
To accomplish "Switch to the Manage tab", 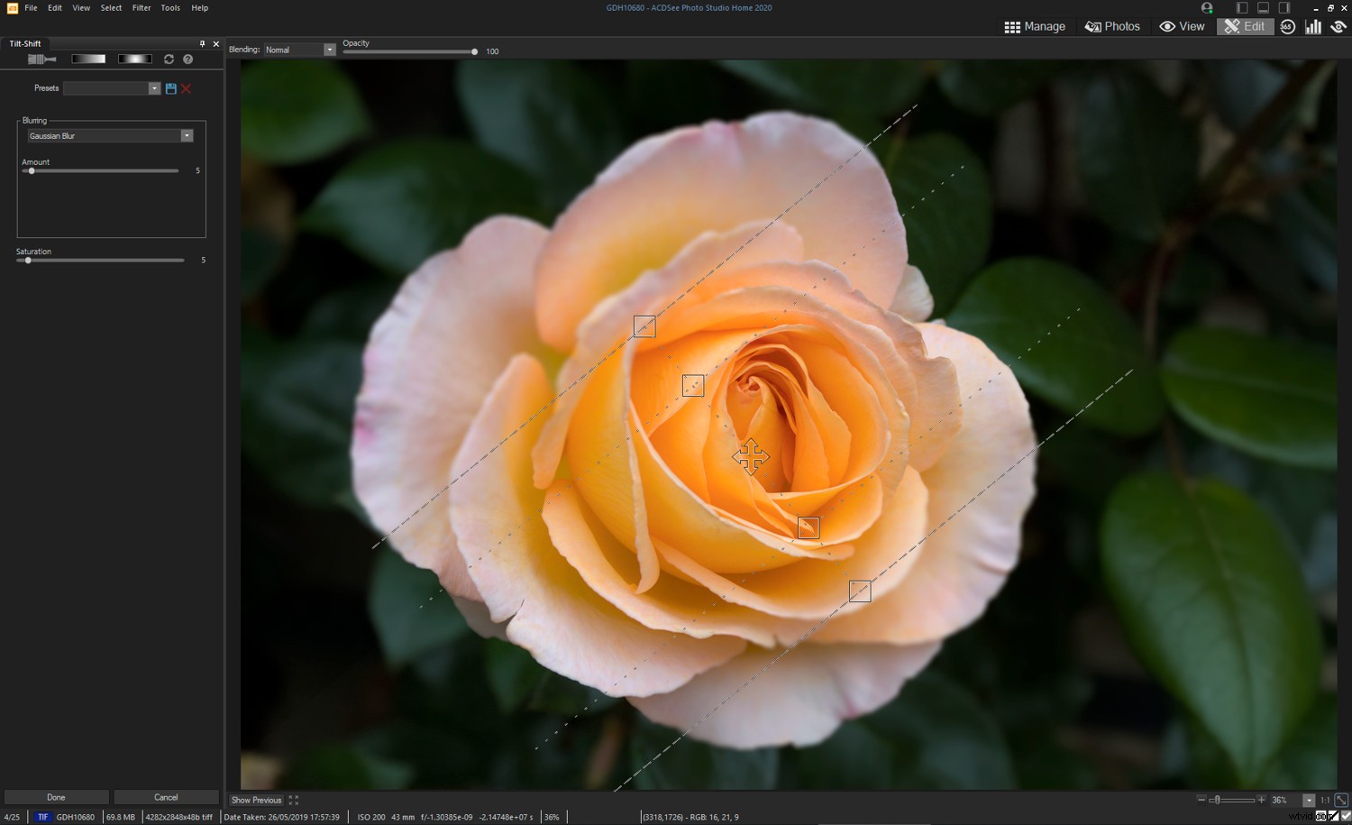I will pos(1035,26).
